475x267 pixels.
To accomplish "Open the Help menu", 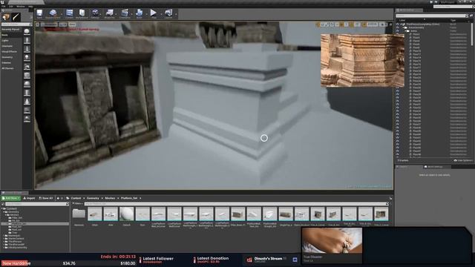I will (30, 7).
